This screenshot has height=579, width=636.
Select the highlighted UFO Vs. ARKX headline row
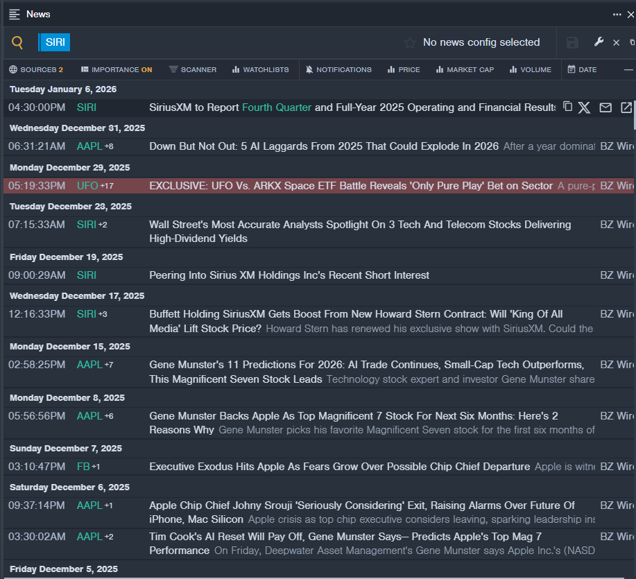(350, 186)
